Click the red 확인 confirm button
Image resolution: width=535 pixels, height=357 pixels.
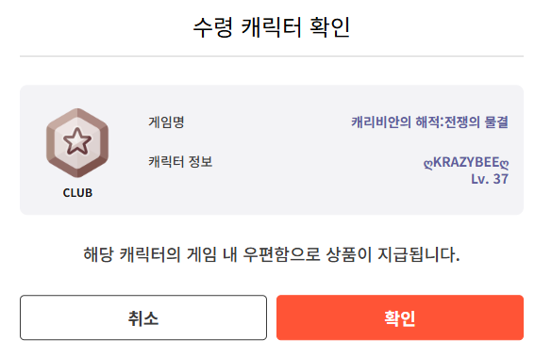400,317
